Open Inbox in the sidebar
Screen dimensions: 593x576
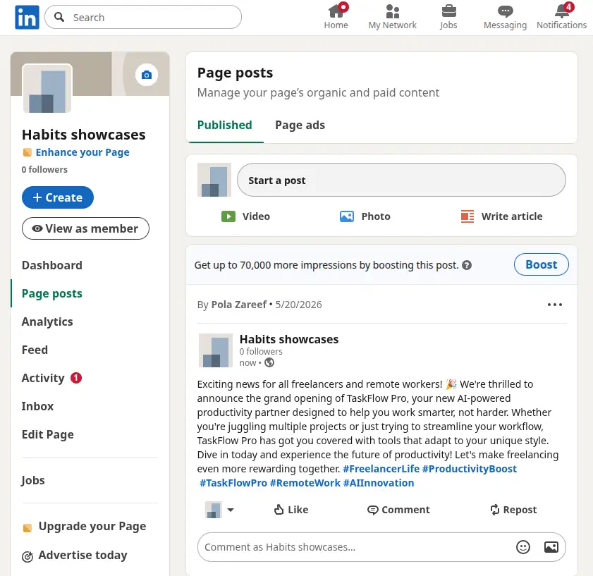(37, 406)
